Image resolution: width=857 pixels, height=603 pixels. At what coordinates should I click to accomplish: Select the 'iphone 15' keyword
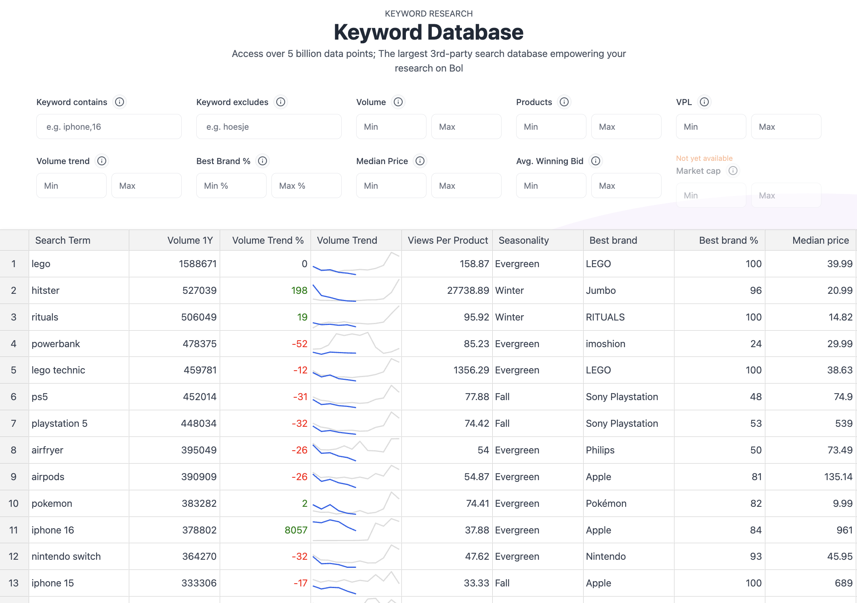click(x=79, y=583)
